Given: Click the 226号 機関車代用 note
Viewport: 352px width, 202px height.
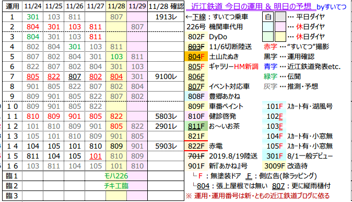Looking at the screenshot, I should [x=215, y=27].
